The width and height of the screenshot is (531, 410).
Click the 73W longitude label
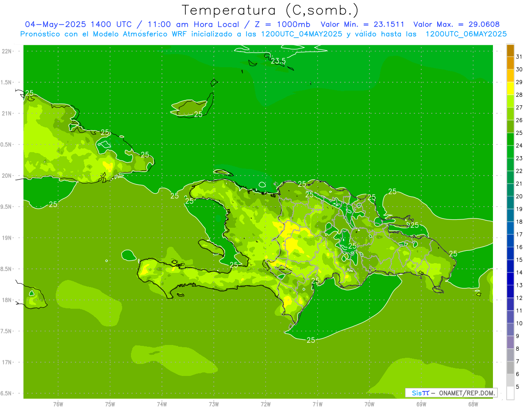[x=214, y=404]
